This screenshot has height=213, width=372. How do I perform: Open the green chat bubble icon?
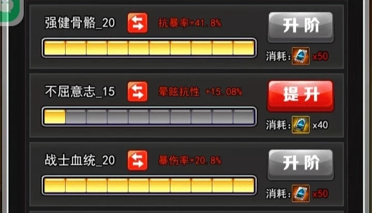8,9
